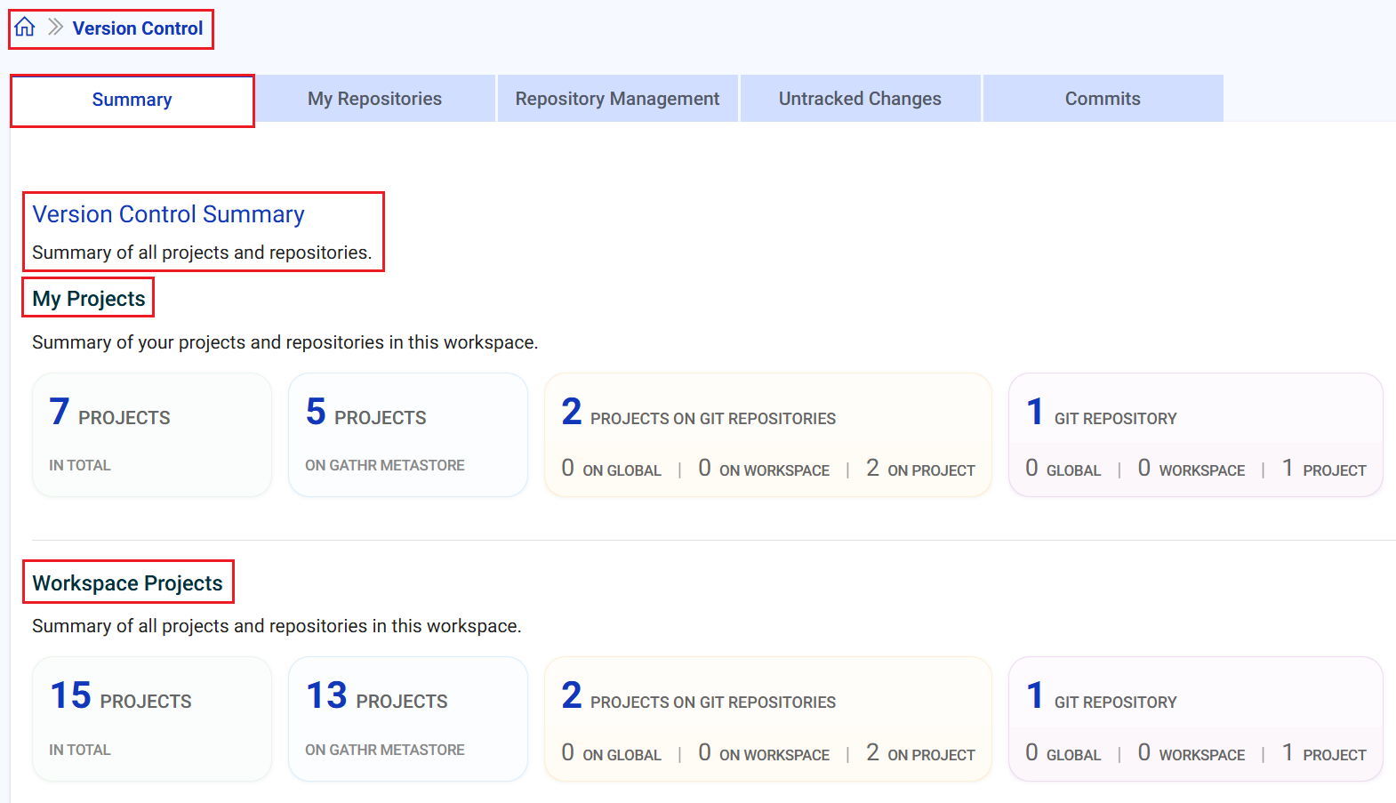Select the 13 Projects on Gathr Metastore card
The height and width of the screenshot is (803, 1396).
tap(407, 719)
